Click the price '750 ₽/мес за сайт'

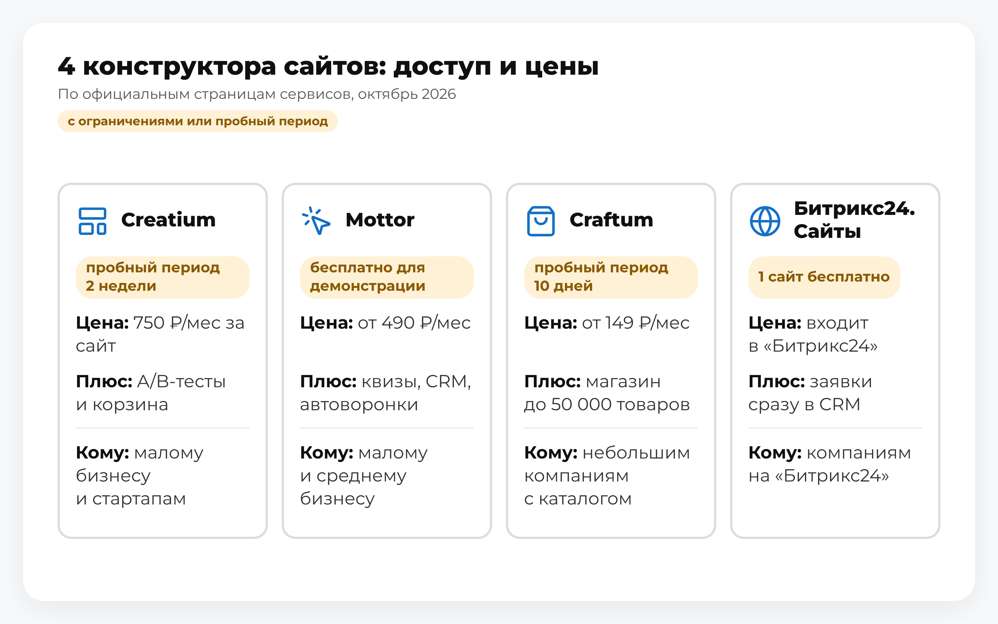pos(160,334)
